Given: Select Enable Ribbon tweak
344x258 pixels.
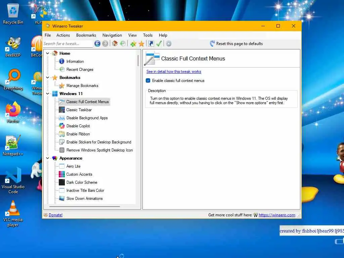Looking at the screenshot, I should (78, 134).
